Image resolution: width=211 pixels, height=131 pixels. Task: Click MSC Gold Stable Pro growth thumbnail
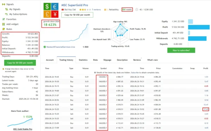20,122
